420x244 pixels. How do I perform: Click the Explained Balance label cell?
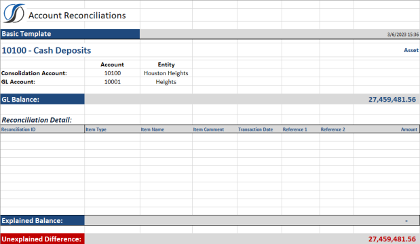pyautogui.click(x=42, y=220)
